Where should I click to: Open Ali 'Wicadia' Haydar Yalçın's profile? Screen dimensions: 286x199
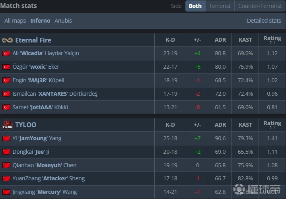[x=45, y=53]
